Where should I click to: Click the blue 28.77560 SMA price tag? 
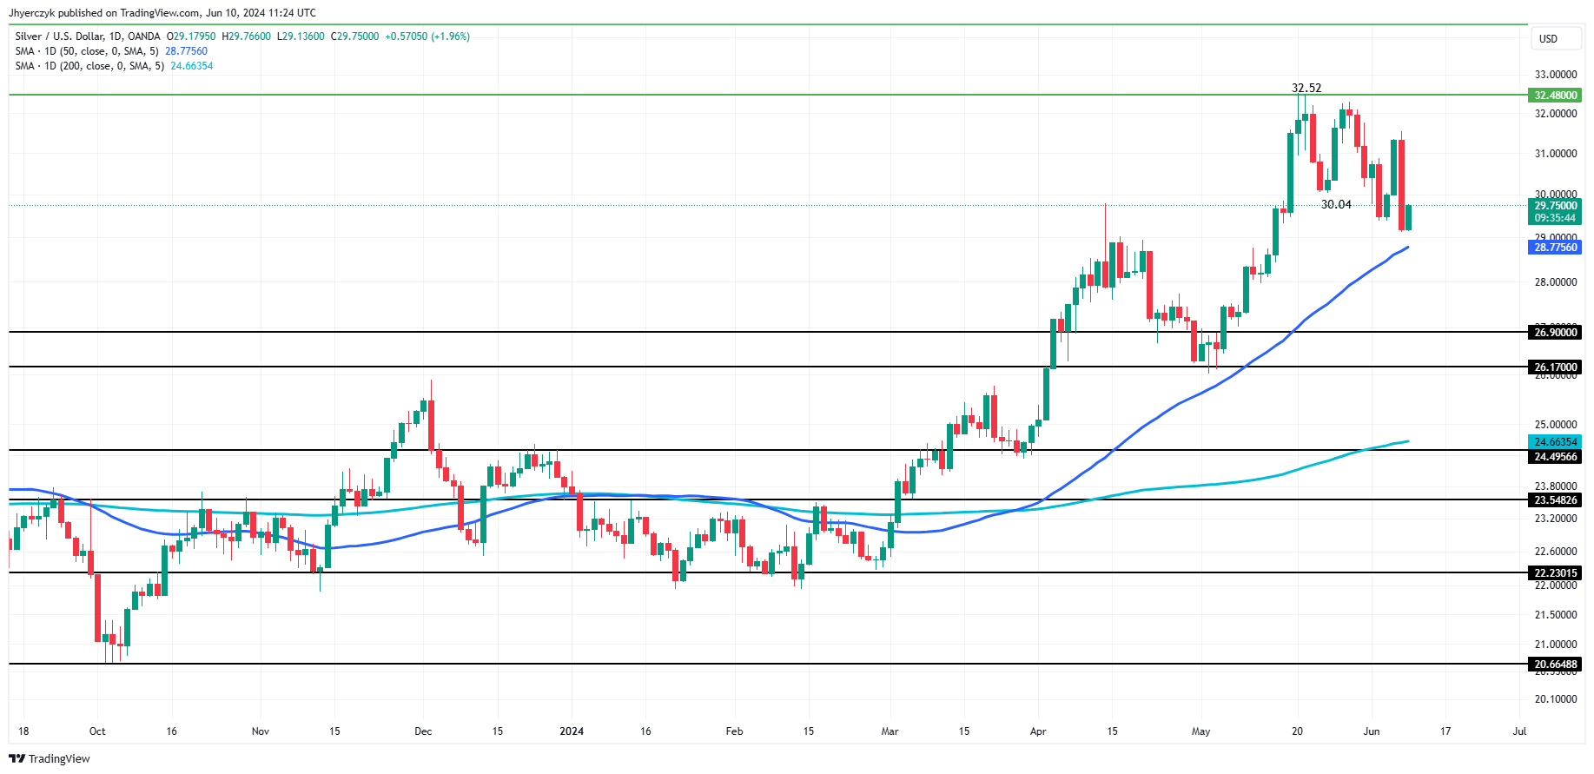[1555, 248]
